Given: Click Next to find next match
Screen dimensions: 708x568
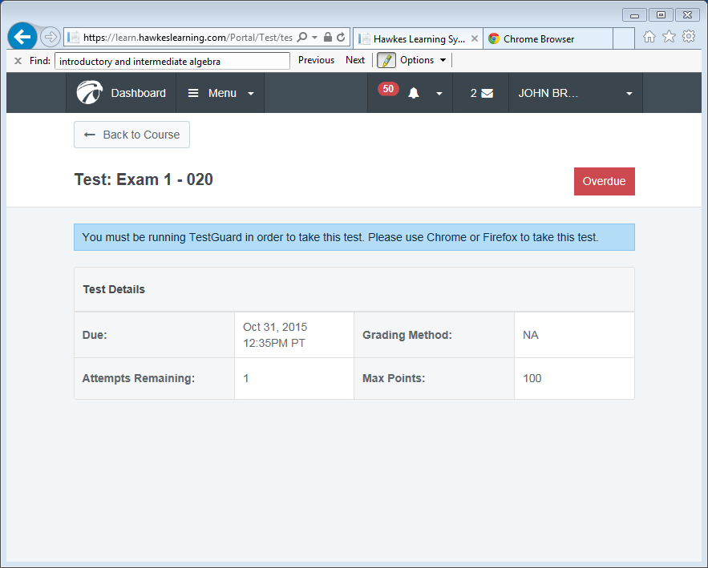Looking at the screenshot, I should [x=355, y=60].
